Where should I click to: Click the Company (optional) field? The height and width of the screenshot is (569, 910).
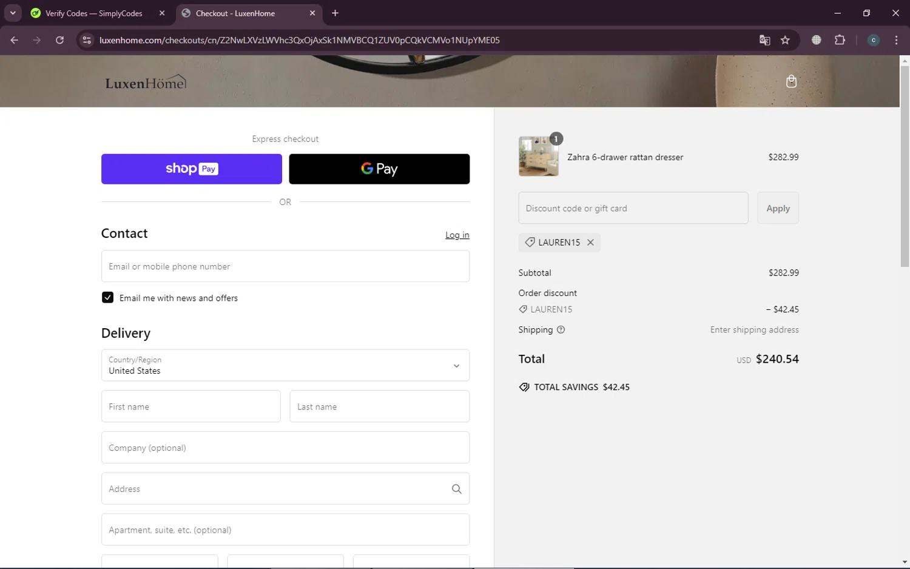click(285, 448)
